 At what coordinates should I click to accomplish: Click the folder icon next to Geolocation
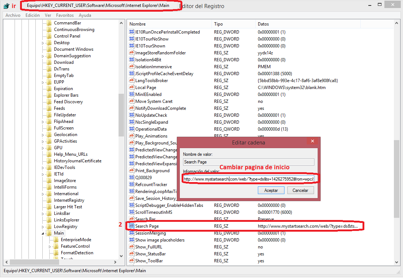tap(49, 135)
